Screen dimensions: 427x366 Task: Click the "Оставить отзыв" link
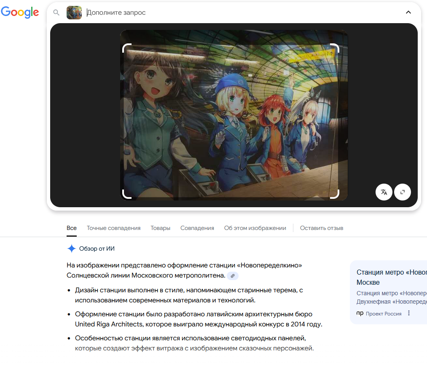[x=321, y=228]
